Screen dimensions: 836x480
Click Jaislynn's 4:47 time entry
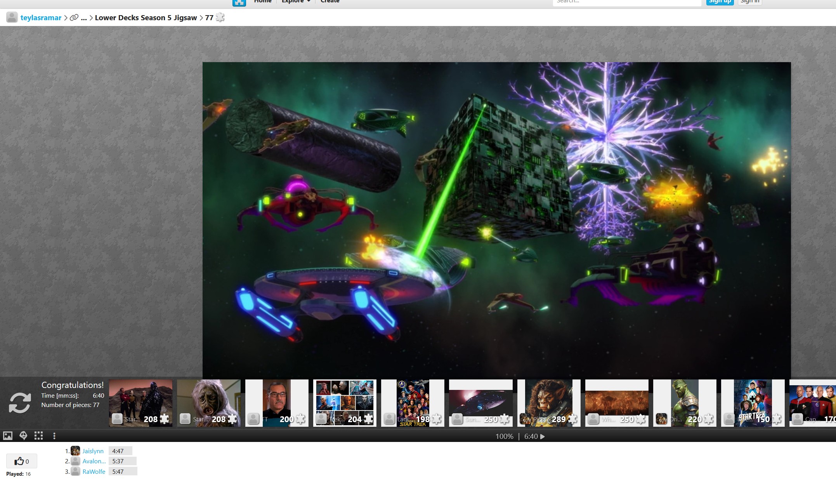click(x=120, y=451)
